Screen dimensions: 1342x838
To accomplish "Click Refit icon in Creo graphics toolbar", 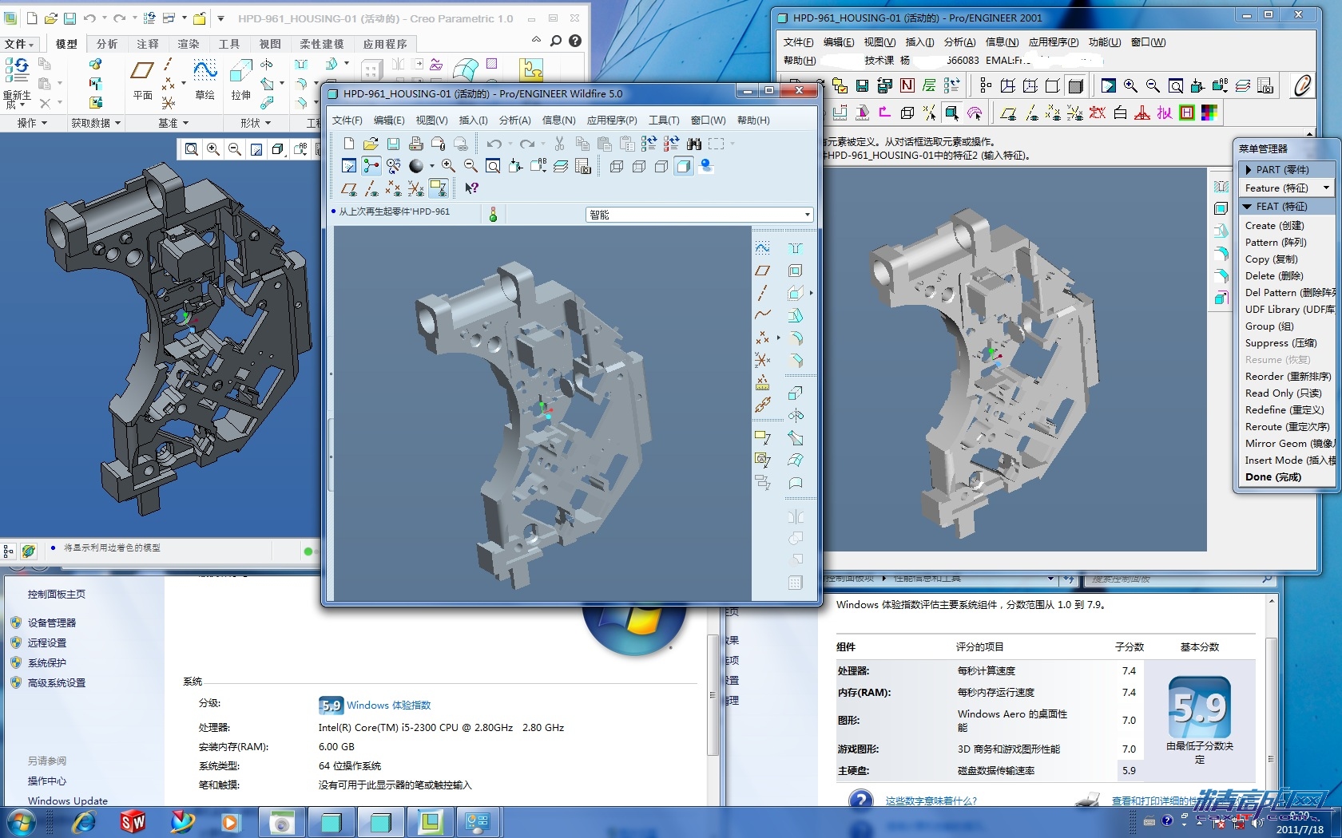I will pos(192,148).
